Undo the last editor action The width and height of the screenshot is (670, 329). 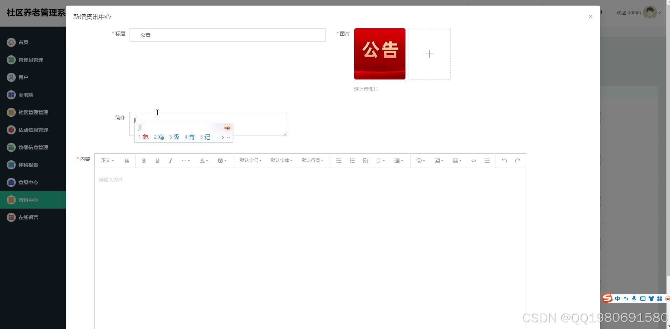click(x=504, y=161)
